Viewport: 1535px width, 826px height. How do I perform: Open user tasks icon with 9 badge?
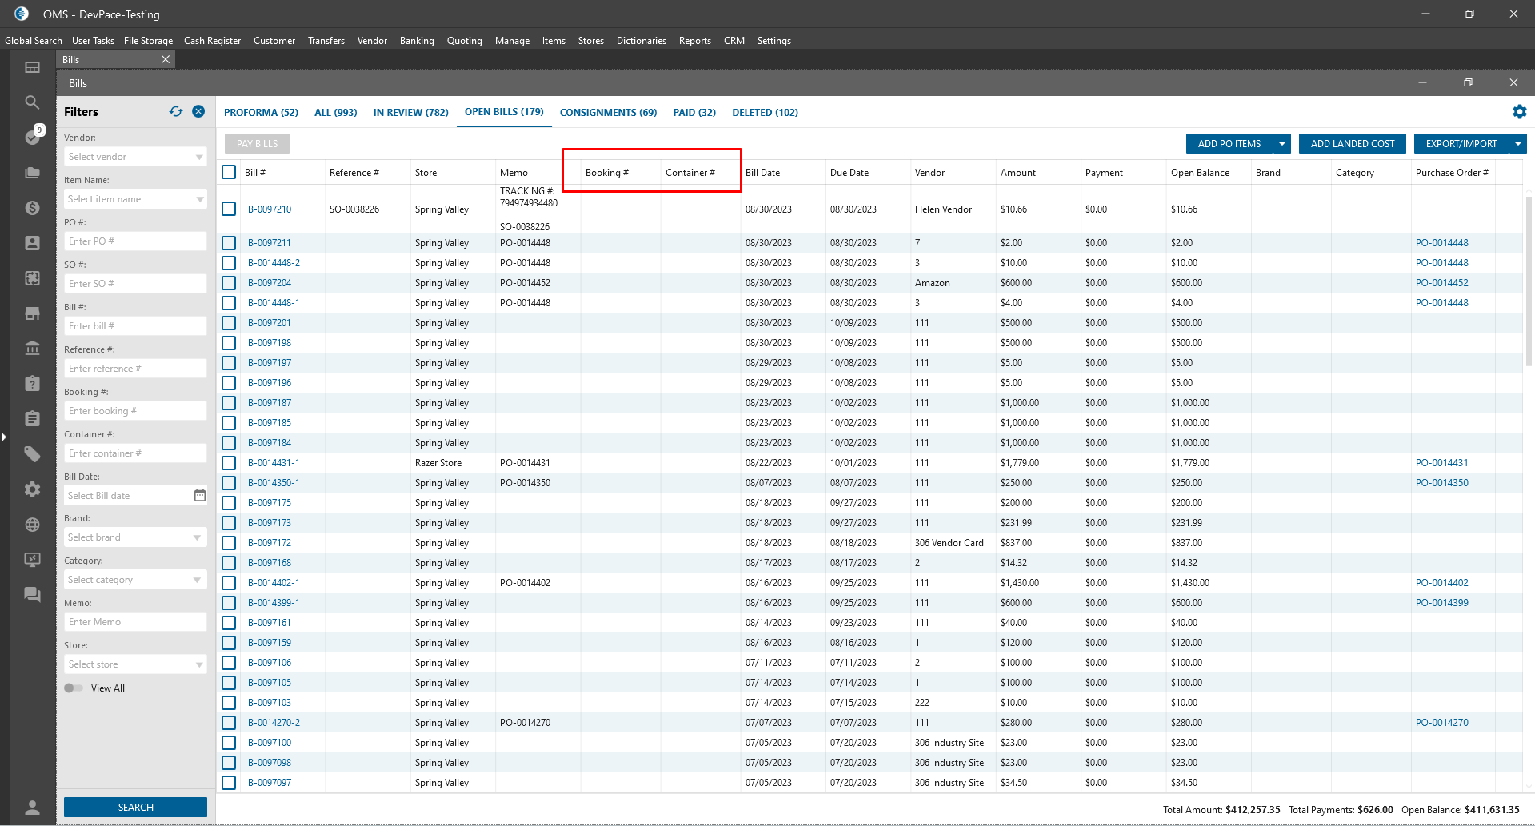[33, 137]
